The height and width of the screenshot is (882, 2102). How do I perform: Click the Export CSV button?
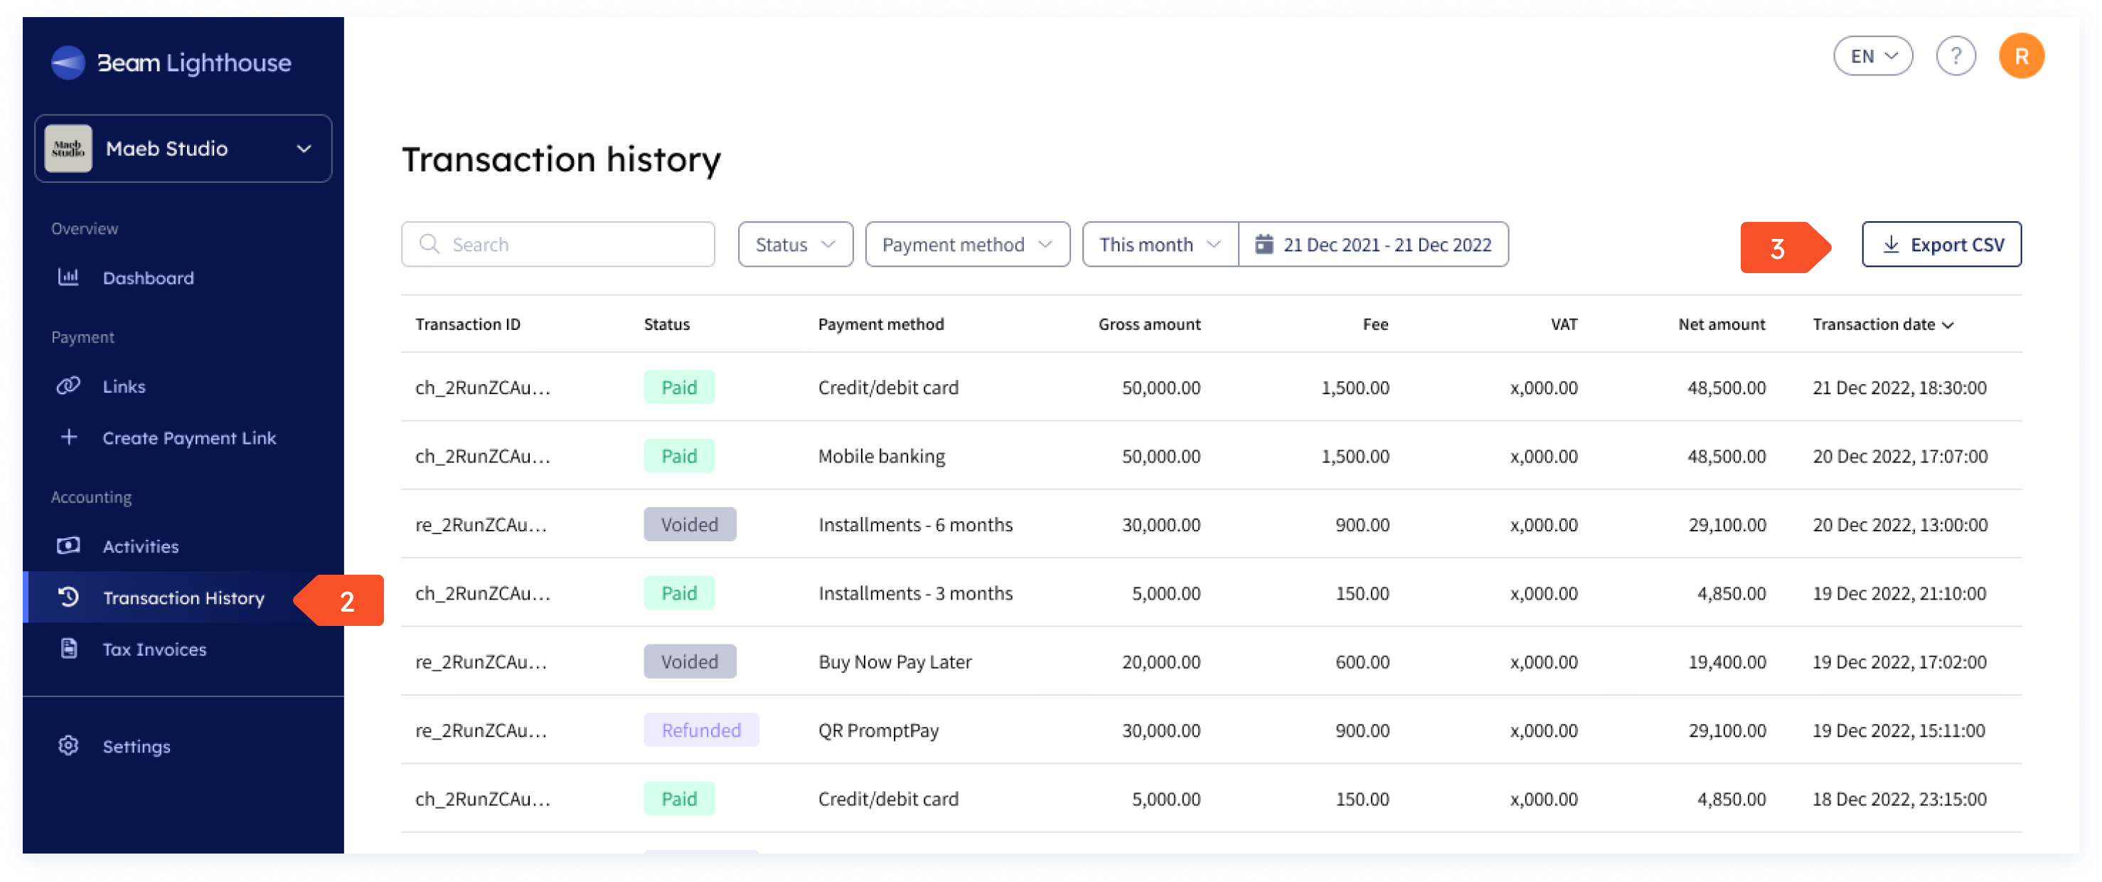1941,244
